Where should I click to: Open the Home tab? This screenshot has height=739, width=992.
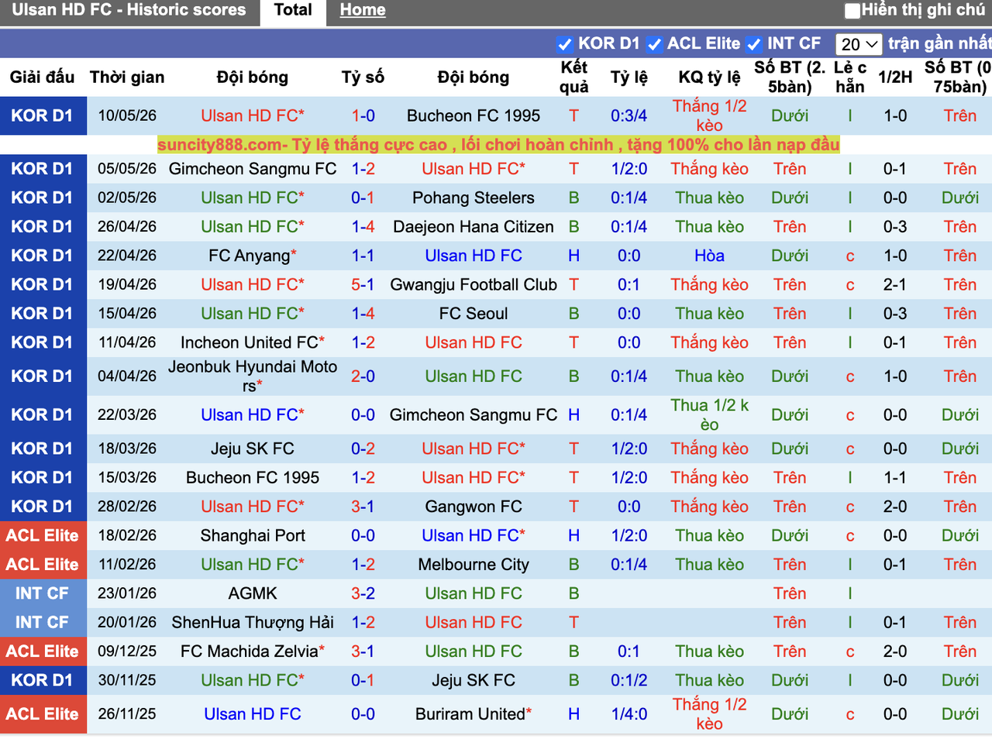pyautogui.click(x=363, y=11)
